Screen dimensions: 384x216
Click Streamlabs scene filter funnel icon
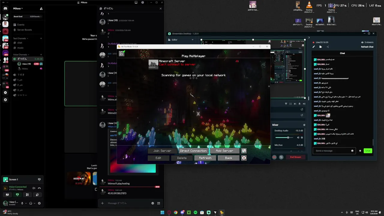point(286,104)
